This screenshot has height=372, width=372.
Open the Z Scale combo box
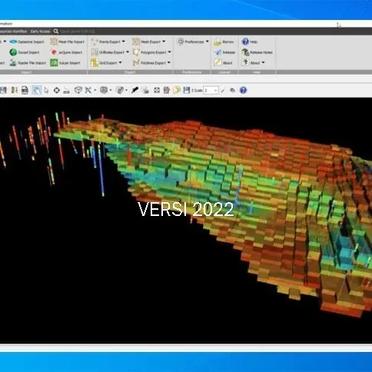(211, 90)
